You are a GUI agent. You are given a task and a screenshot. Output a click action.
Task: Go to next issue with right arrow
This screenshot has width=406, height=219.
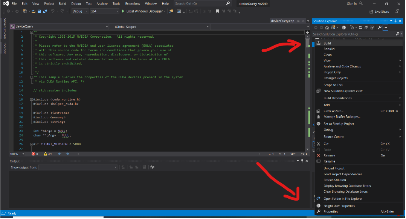click(67, 154)
